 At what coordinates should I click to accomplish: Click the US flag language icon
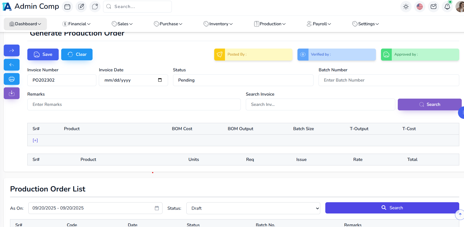(420, 7)
